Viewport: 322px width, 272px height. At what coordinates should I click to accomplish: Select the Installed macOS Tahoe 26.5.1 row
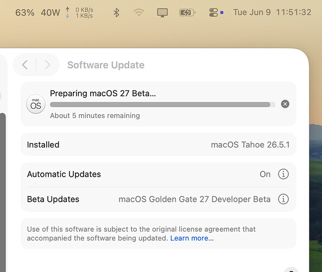pyautogui.click(x=159, y=145)
